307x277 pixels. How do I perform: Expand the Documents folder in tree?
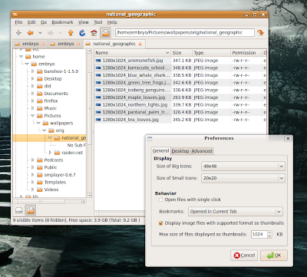(x=33, y=94)
